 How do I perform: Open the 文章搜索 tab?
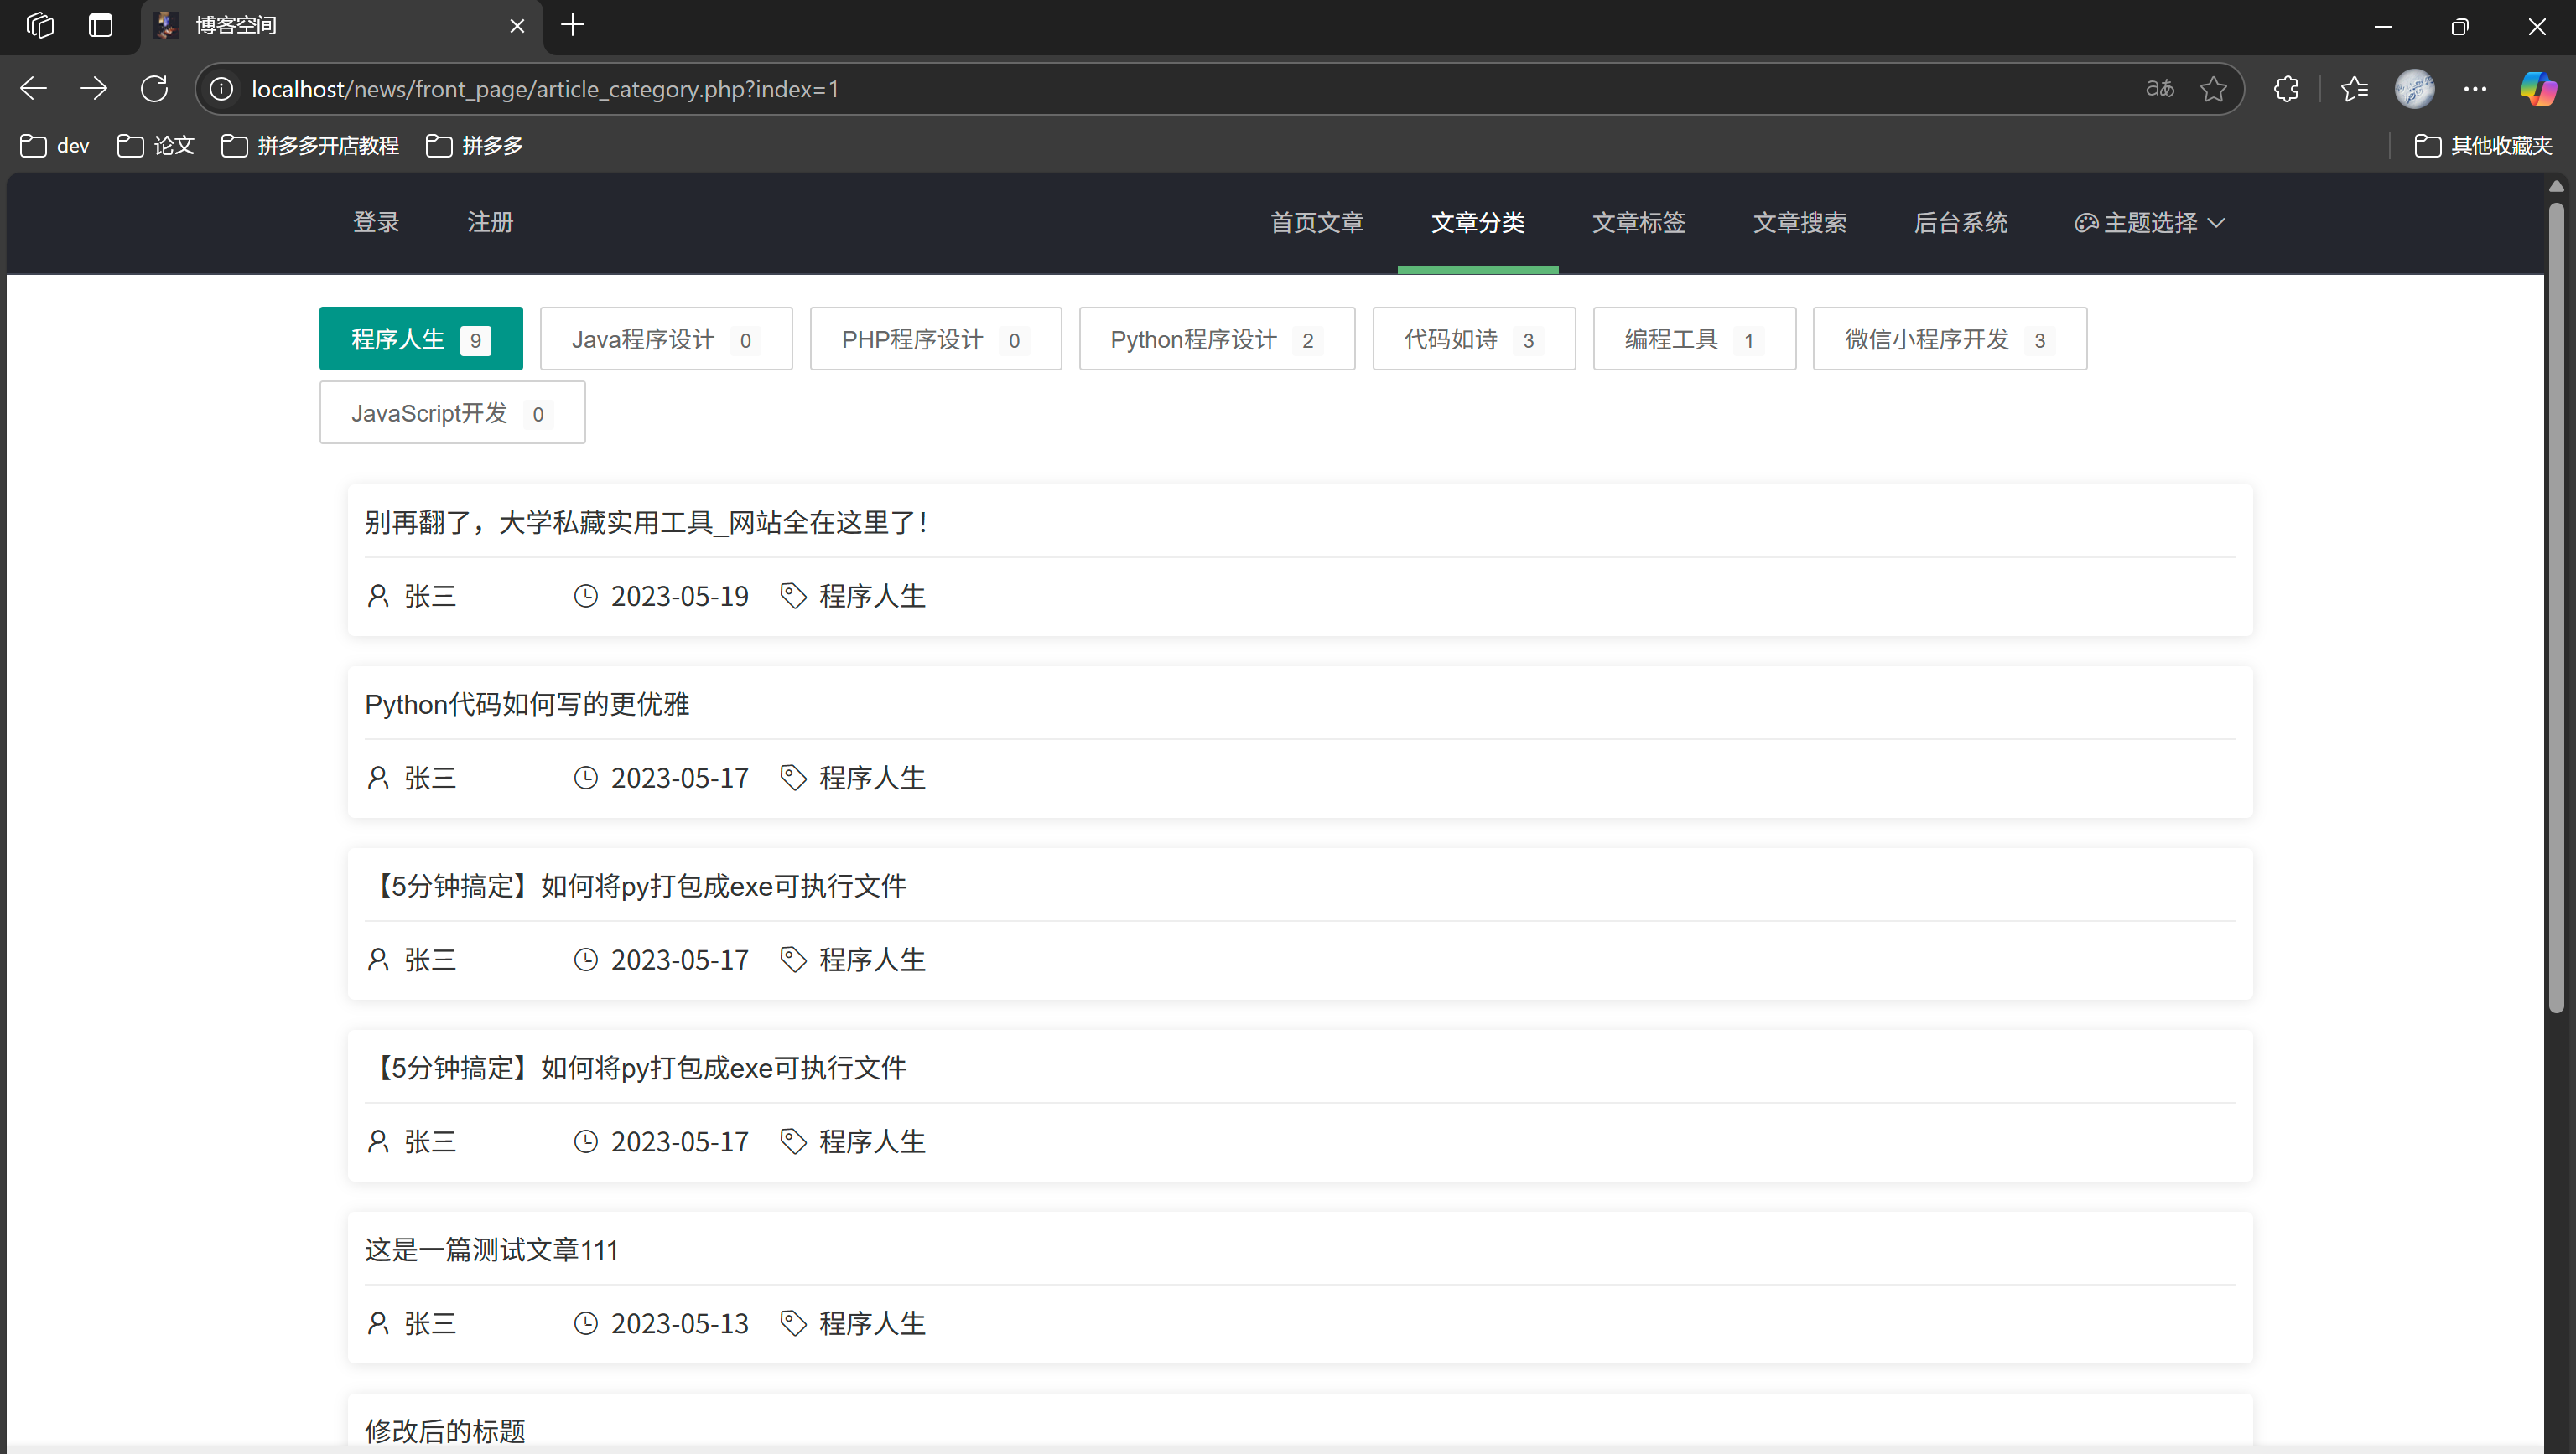1799,223
